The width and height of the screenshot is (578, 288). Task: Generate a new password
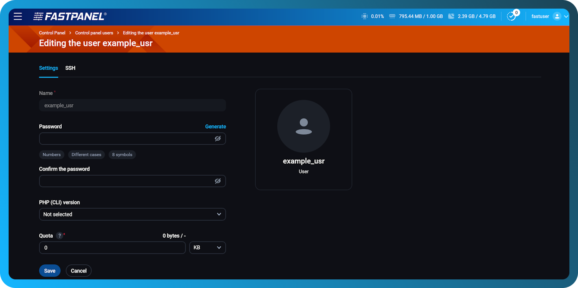(x=216, y=126)
